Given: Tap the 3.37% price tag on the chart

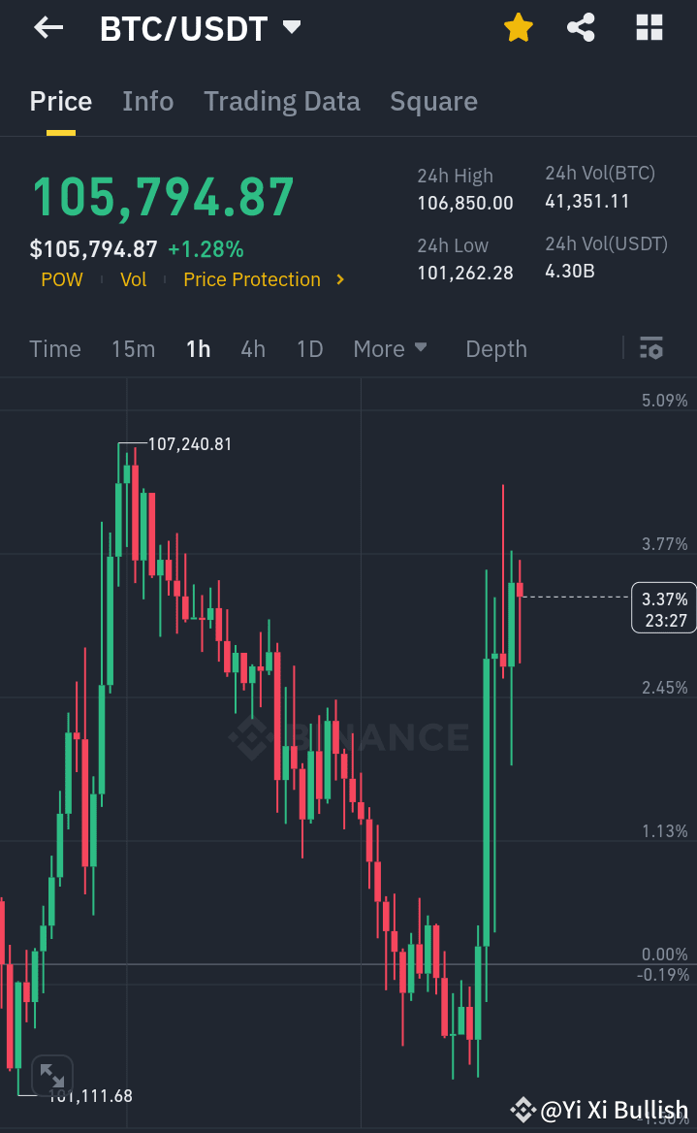Looking at the screenshot, I should (x=664, y=606).
